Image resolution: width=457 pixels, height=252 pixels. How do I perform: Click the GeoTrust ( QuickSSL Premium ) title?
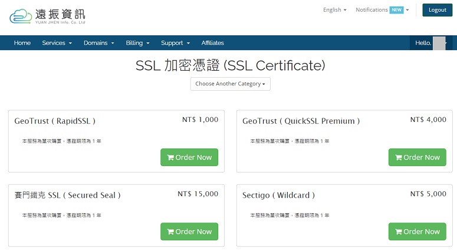pos(301,121)
